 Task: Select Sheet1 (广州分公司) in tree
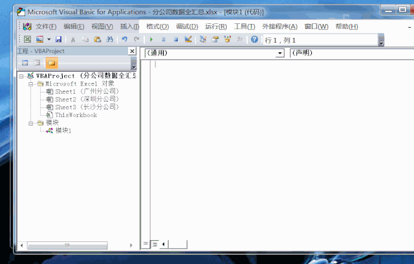click(87, 92)
